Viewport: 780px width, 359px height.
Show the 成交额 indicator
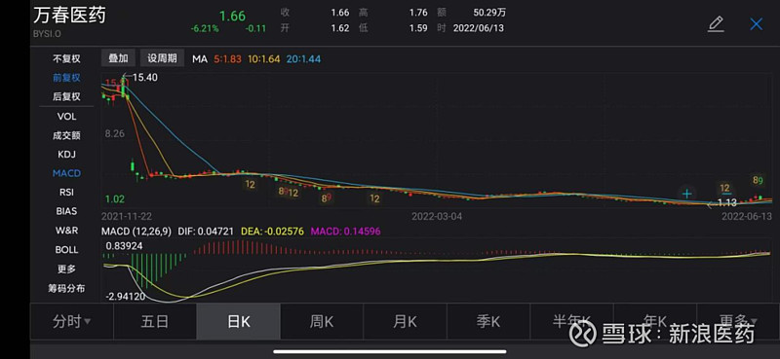(66, 135)
